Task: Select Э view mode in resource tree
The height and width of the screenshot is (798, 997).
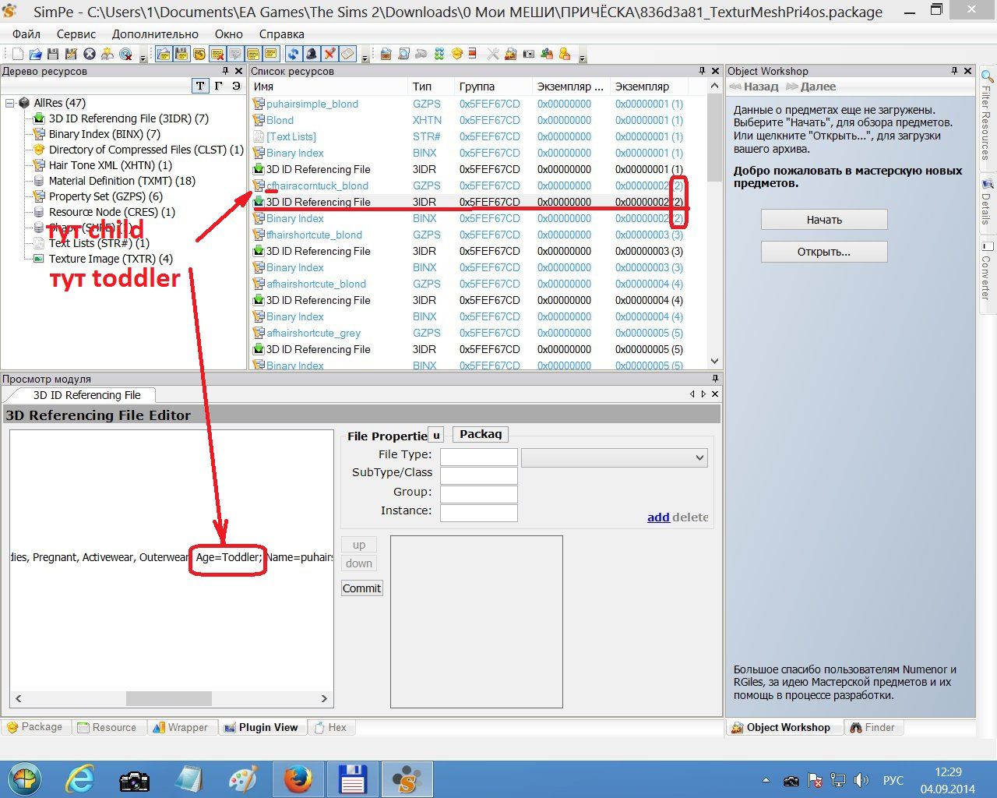Action: click(x=236, y=86)
